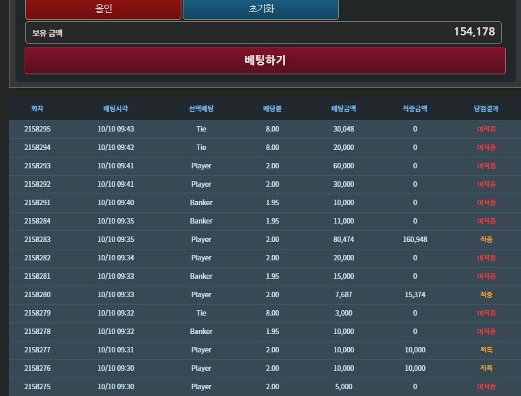Select round number 2158278
521x396 pixels.
[38, 331]
